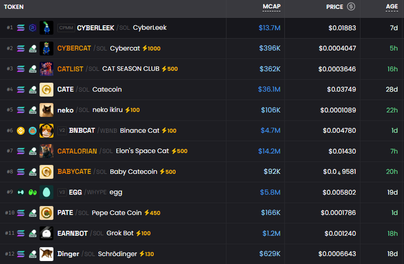Open the egg token avatar
The height and width of the screenshot is (264, 404).
pos(46,192)
